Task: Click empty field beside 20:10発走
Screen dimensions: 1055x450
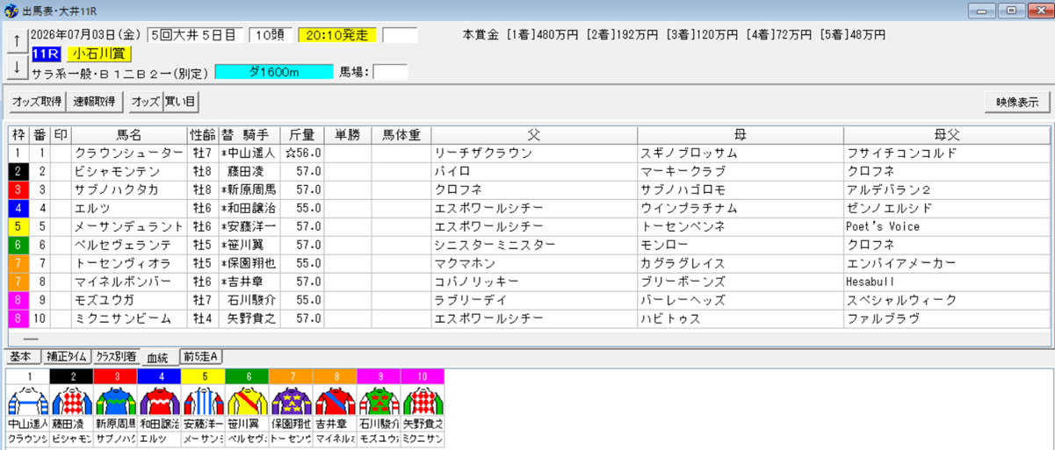Action: pyautogui.click(x=400, y=36)
